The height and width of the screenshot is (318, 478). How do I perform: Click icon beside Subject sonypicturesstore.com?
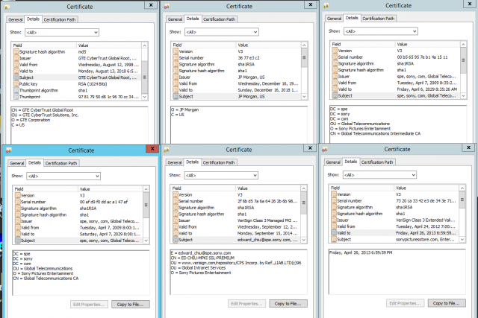pyautogui.click(x=334, y=240)
